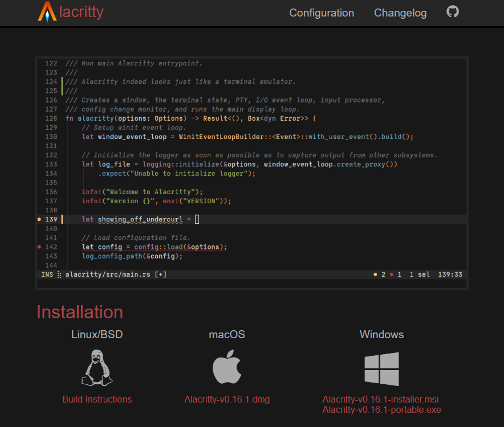Select the Windows logo icon
This screenshot has height=427, width=504.
(381, 369)
